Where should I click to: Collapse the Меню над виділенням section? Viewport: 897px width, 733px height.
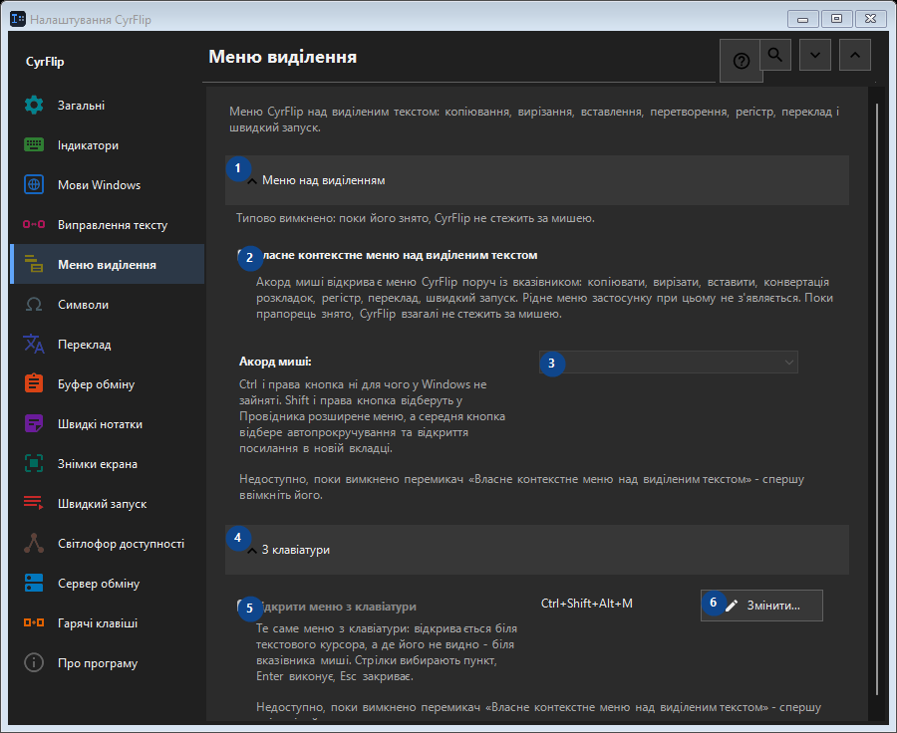[x=536, y=180]
